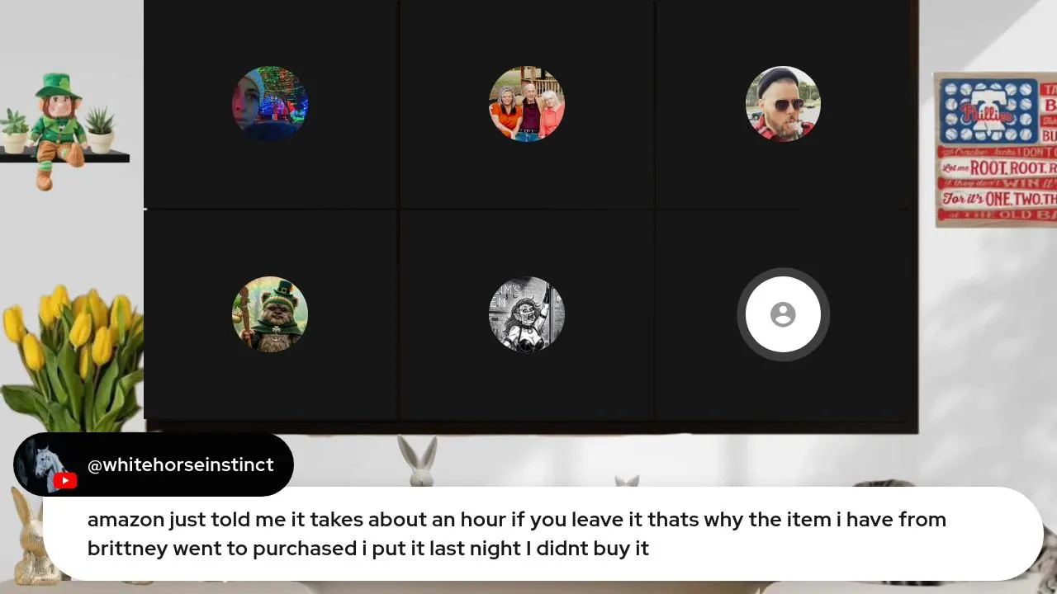Click the red YouTube play badge
Screen dimensions: 1057x594
(65, 481)
